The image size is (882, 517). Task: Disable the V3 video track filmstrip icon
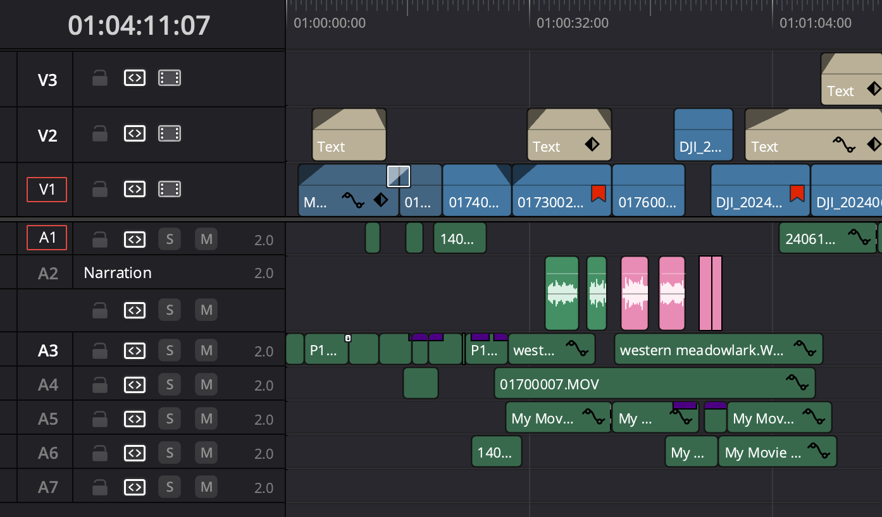pyautogui.click(x=170, y=78)
